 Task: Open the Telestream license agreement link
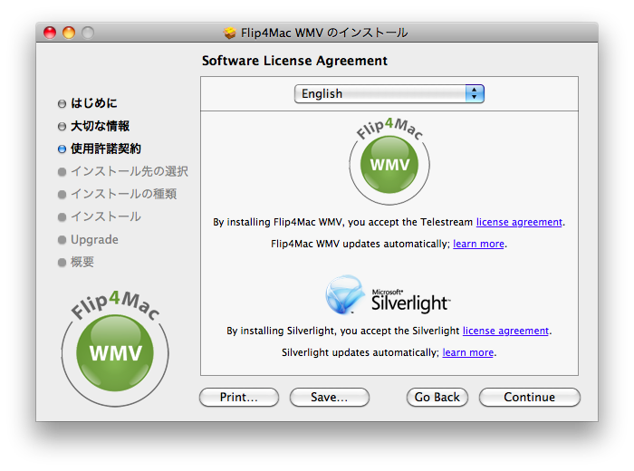point(519,222)
